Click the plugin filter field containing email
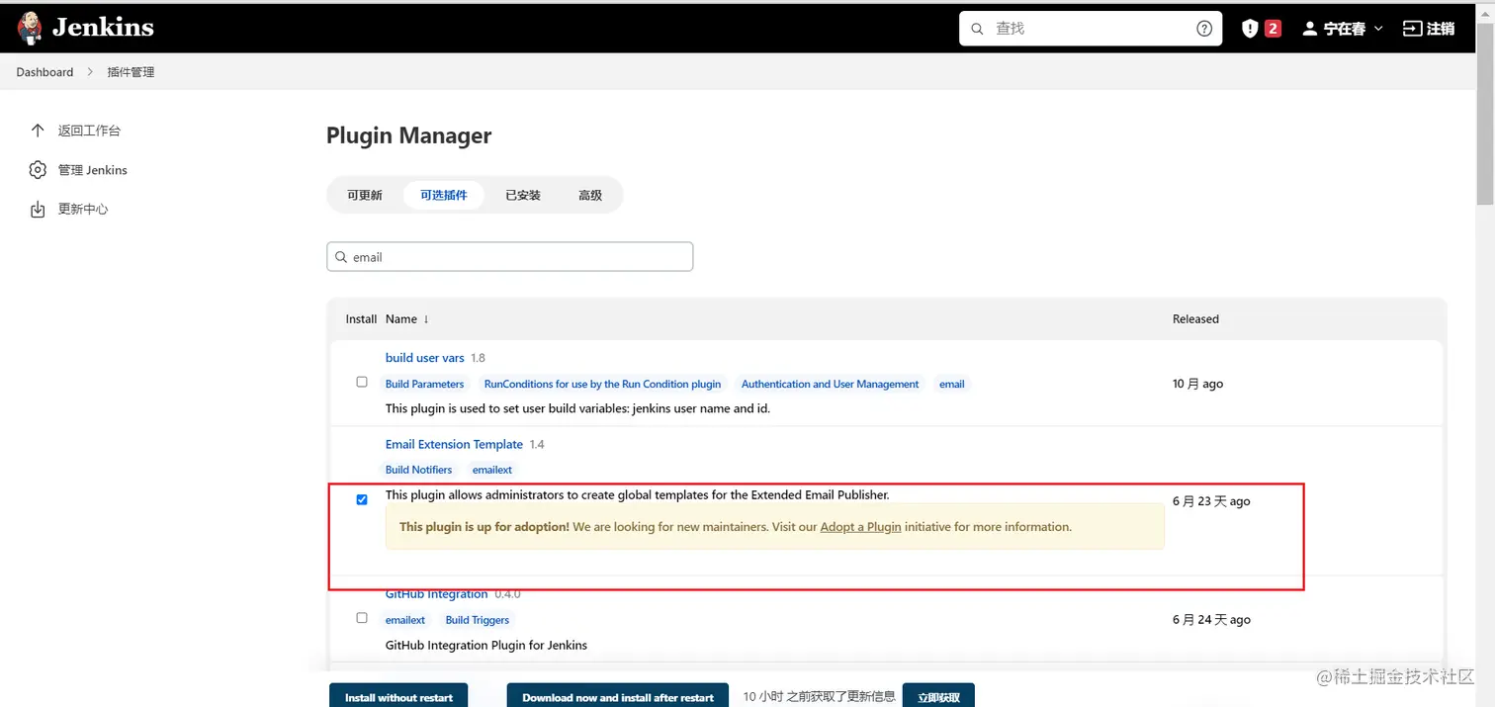The height and width of the screenshot is (707, 1495). click(509, 257)
